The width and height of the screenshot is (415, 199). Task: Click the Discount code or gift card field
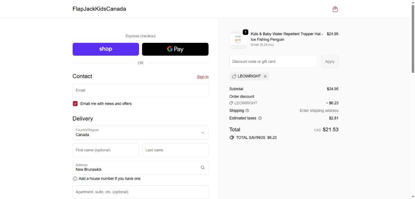tap(273, 61)
